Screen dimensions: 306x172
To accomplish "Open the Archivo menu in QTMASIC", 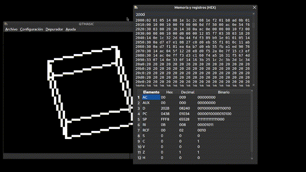I will pyautogui.click(x=11, y=29).
